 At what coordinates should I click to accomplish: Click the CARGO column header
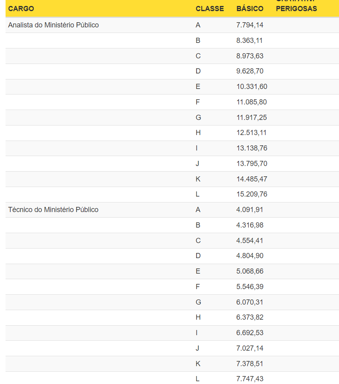[x=21, y=9]
